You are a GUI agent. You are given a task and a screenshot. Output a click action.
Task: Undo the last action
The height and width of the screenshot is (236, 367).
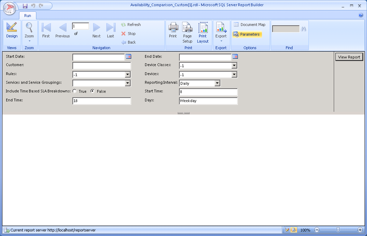tap(33, 6)
